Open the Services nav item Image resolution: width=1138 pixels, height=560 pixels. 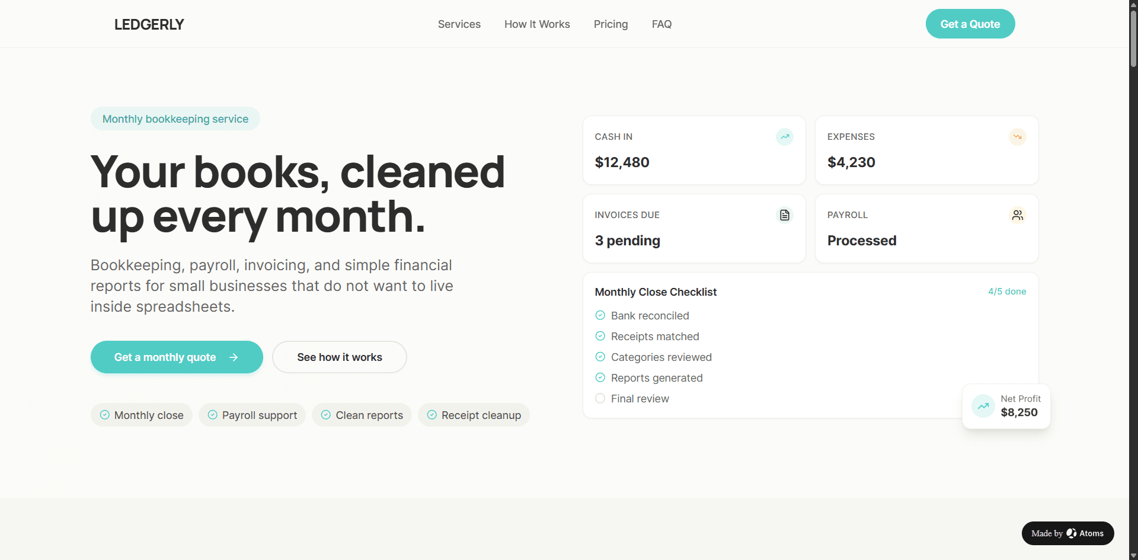(459, 24)
